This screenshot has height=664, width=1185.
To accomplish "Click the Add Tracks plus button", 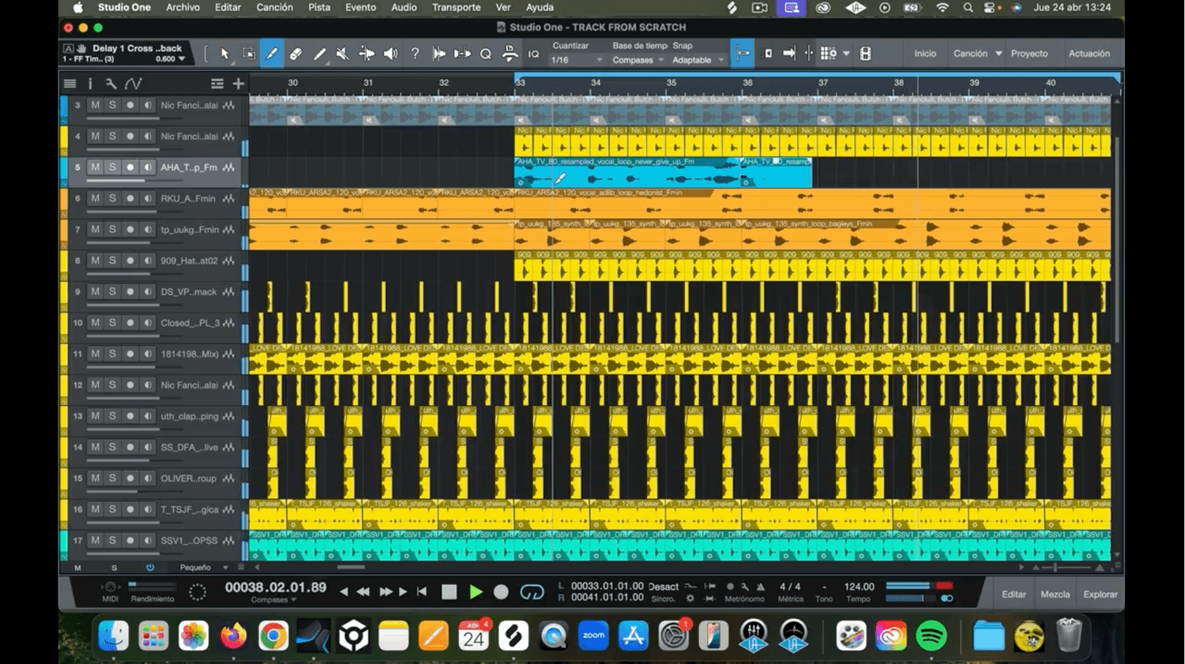I will coord(238,83).
